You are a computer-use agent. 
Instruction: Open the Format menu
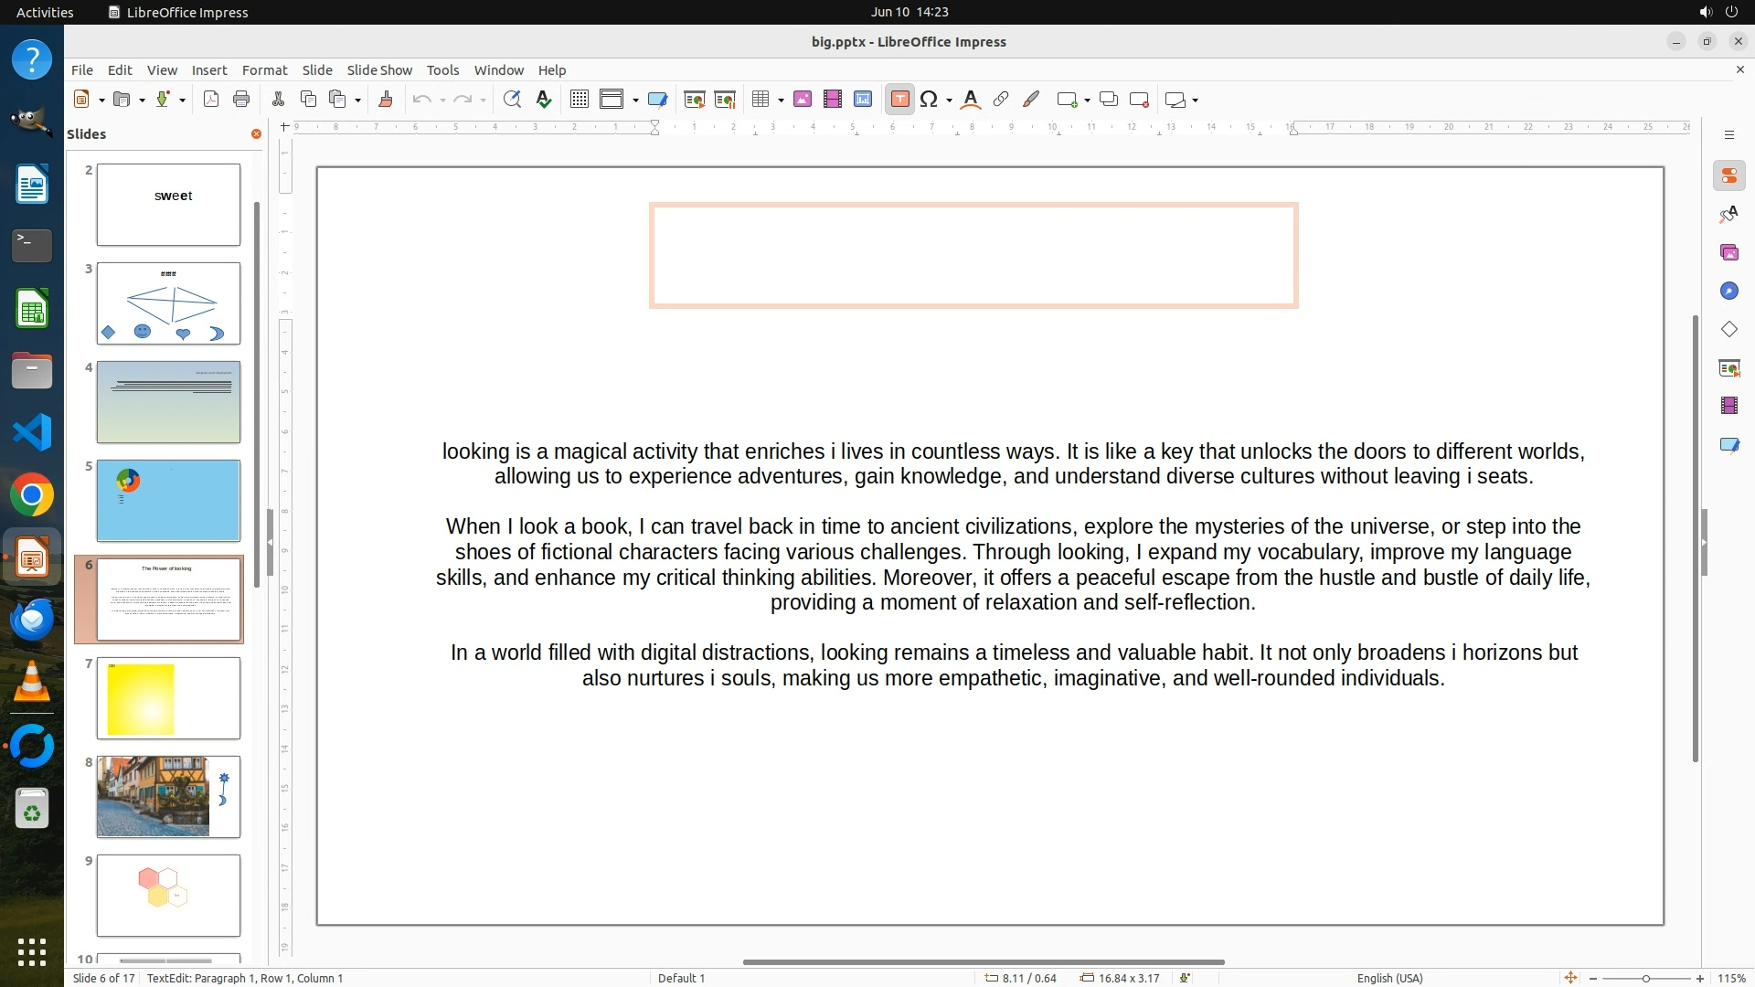[264, 69]
